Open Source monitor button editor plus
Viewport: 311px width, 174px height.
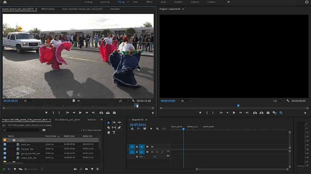pos(153,113)
